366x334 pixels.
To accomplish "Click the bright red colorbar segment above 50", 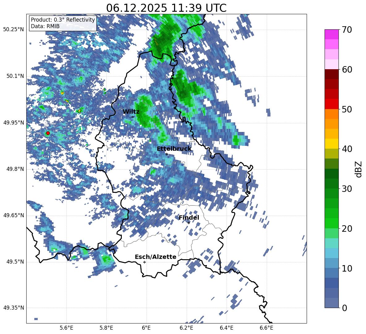I will click(331, 104).
